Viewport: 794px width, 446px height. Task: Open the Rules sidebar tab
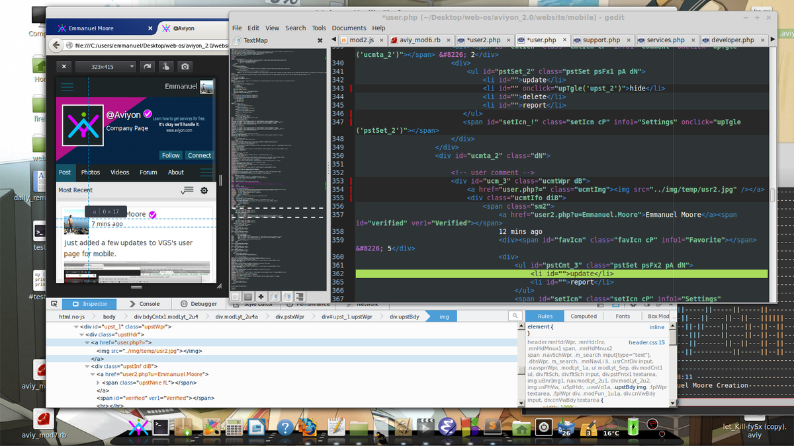point(545,316)
